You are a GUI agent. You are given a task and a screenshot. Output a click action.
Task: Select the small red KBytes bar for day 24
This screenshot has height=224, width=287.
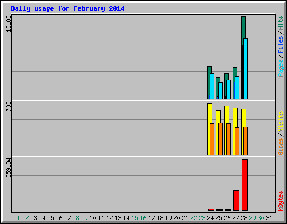tap(211, 210)
